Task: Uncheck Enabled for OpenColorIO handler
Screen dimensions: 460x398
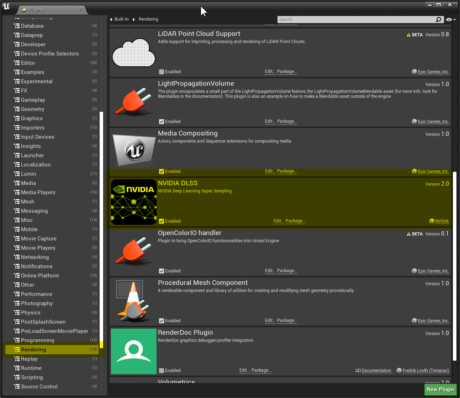Action: click(162, 271)
